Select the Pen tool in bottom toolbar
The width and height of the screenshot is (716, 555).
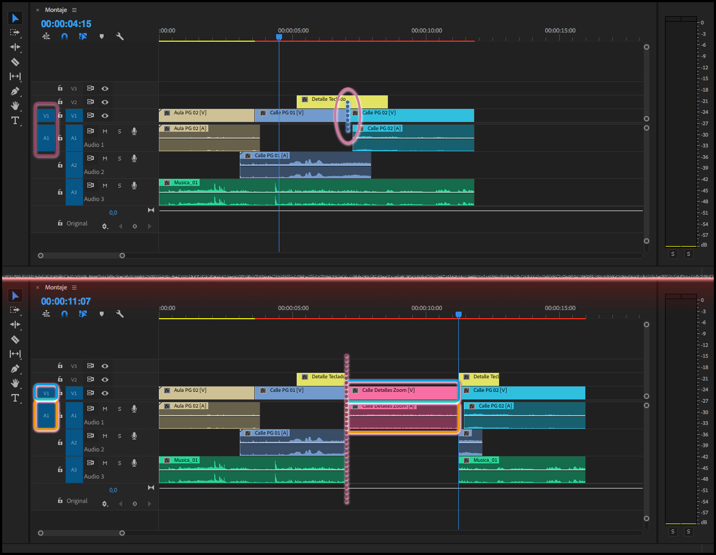pyautogui.click(x=15, y=369)
